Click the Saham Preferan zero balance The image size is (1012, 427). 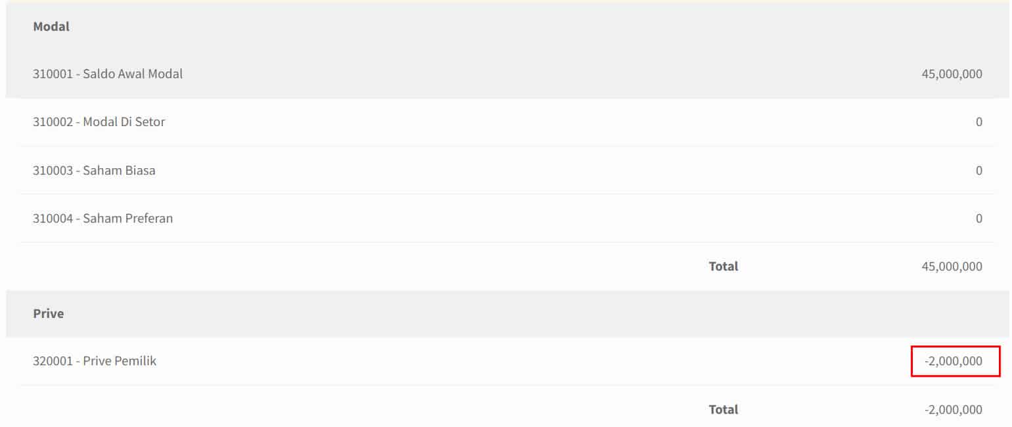[979, 218]
